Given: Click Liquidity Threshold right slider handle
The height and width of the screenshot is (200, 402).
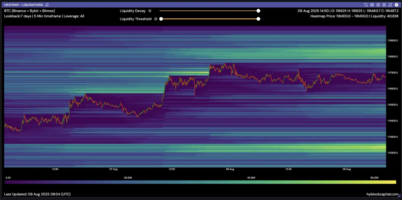Looking at the screenshot, I should (x=258, y=19).
